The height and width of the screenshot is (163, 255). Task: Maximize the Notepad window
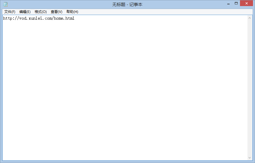[x=236, y=3]
